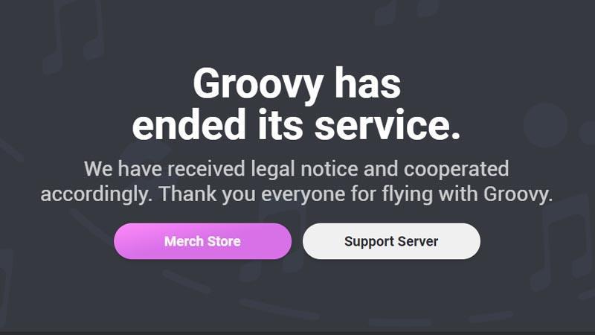Screen dimensions: 595x335
Task: Click the word 'accordingly.' in the paragraph
Action: (97, 195)
